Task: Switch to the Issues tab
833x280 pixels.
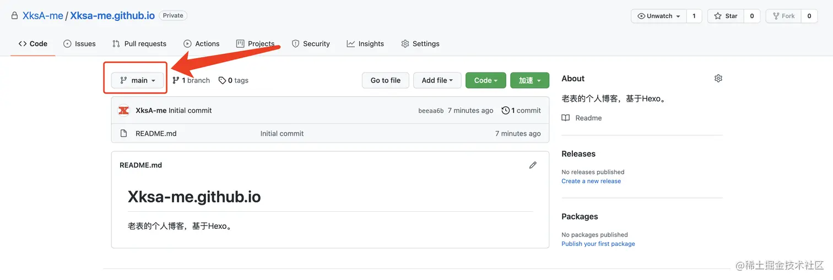Action: coord(79,43)
